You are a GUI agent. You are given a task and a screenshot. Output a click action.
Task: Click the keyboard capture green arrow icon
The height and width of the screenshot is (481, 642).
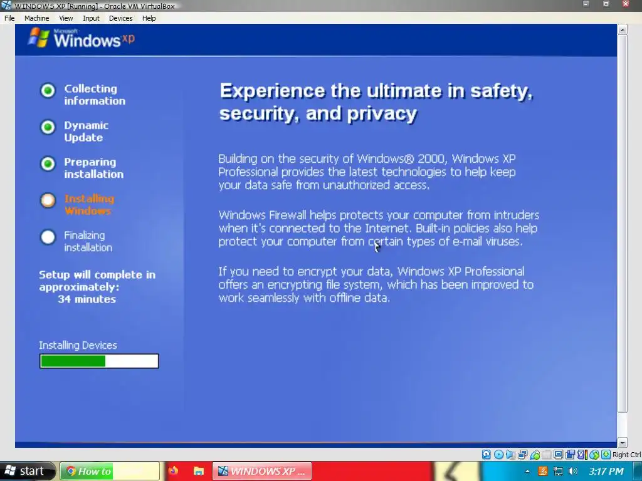click(606, 455)
